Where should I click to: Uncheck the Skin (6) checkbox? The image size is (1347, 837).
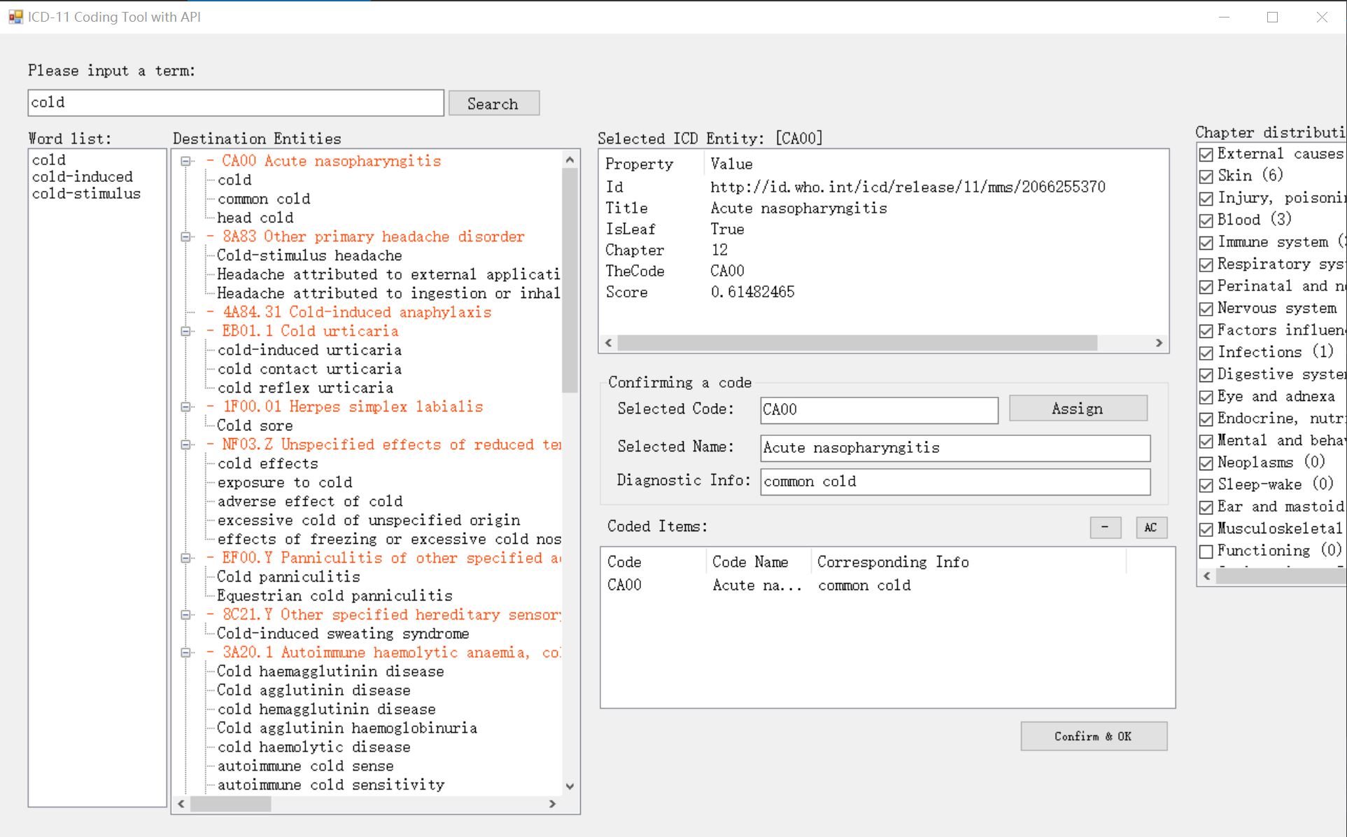click(1206, 176)
